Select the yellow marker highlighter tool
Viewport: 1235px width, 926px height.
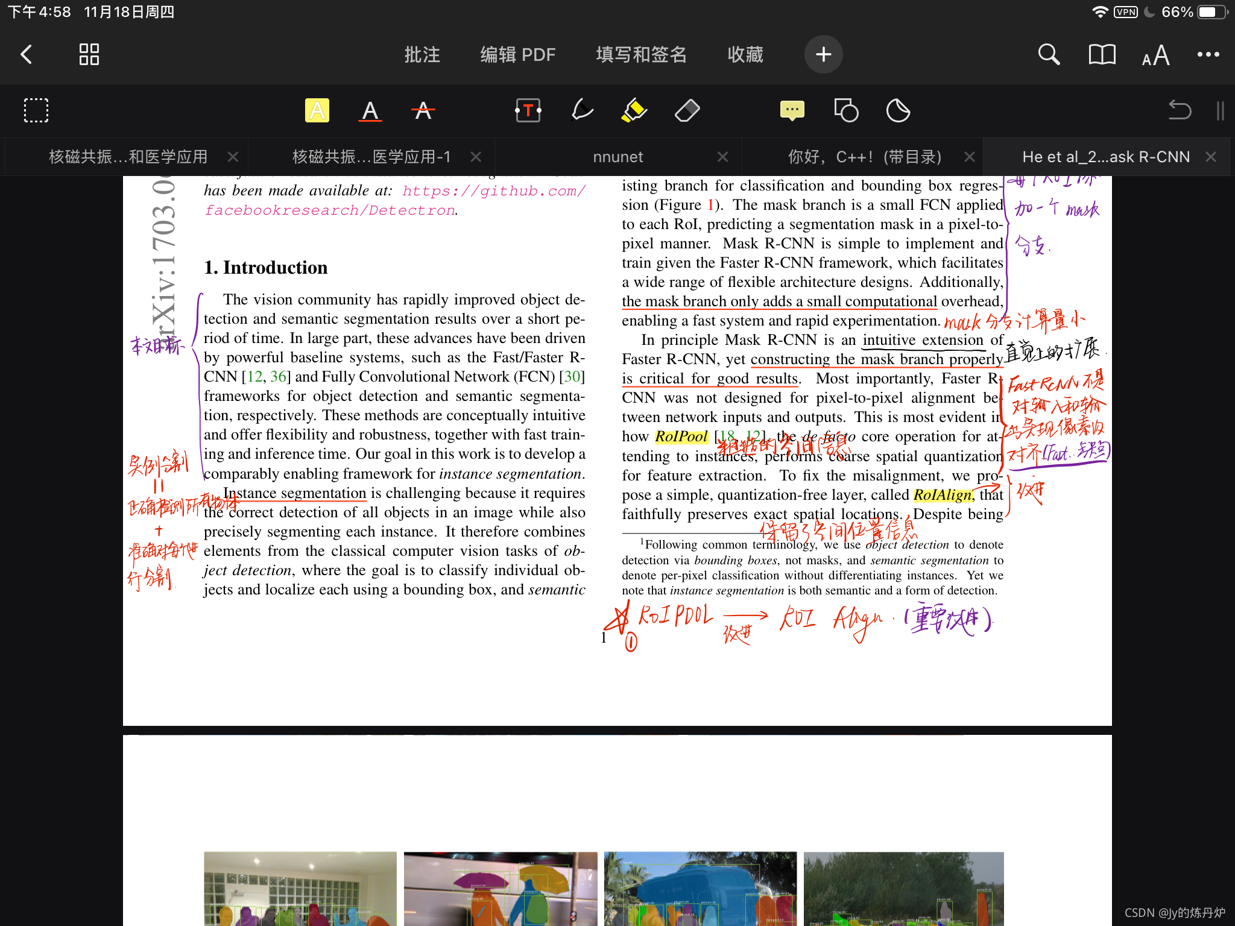pyautogui.click(x=634, y=110)
